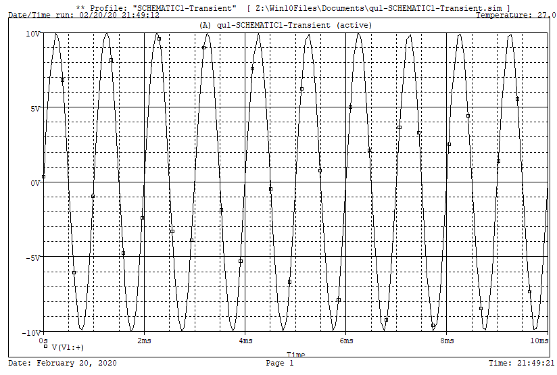
Task: Click the "Date: February 20, 2020" footer
Action: pyautogui.click(x=62, y=363)
